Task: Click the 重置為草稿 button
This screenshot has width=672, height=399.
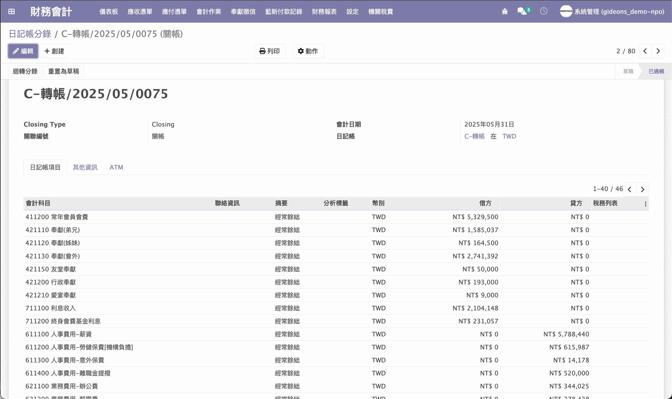Action: [63, 71]
